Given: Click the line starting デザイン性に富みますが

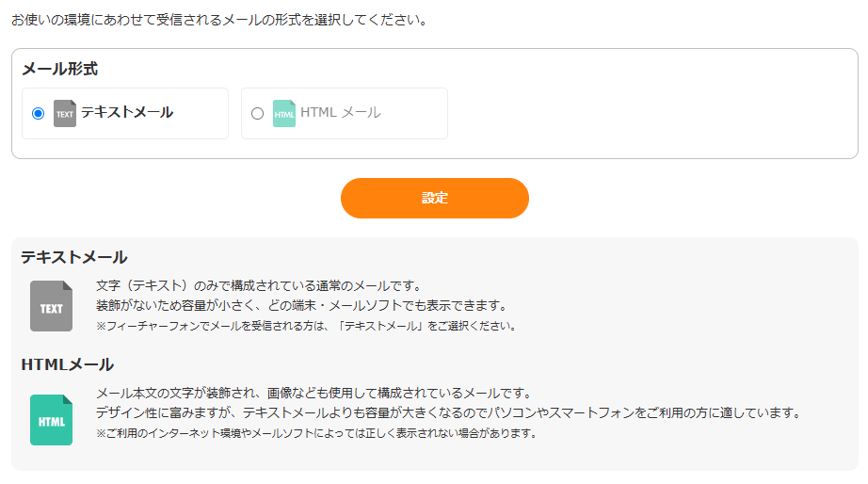Looking at the screenshot, I should [448, 412].
